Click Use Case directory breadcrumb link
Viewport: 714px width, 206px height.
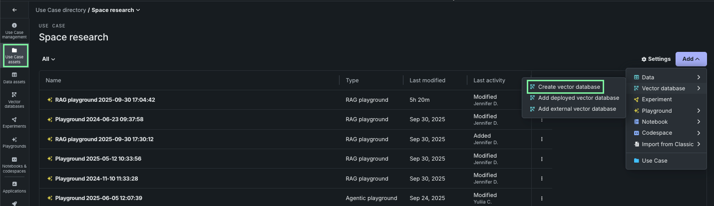[x=60, y=10]
